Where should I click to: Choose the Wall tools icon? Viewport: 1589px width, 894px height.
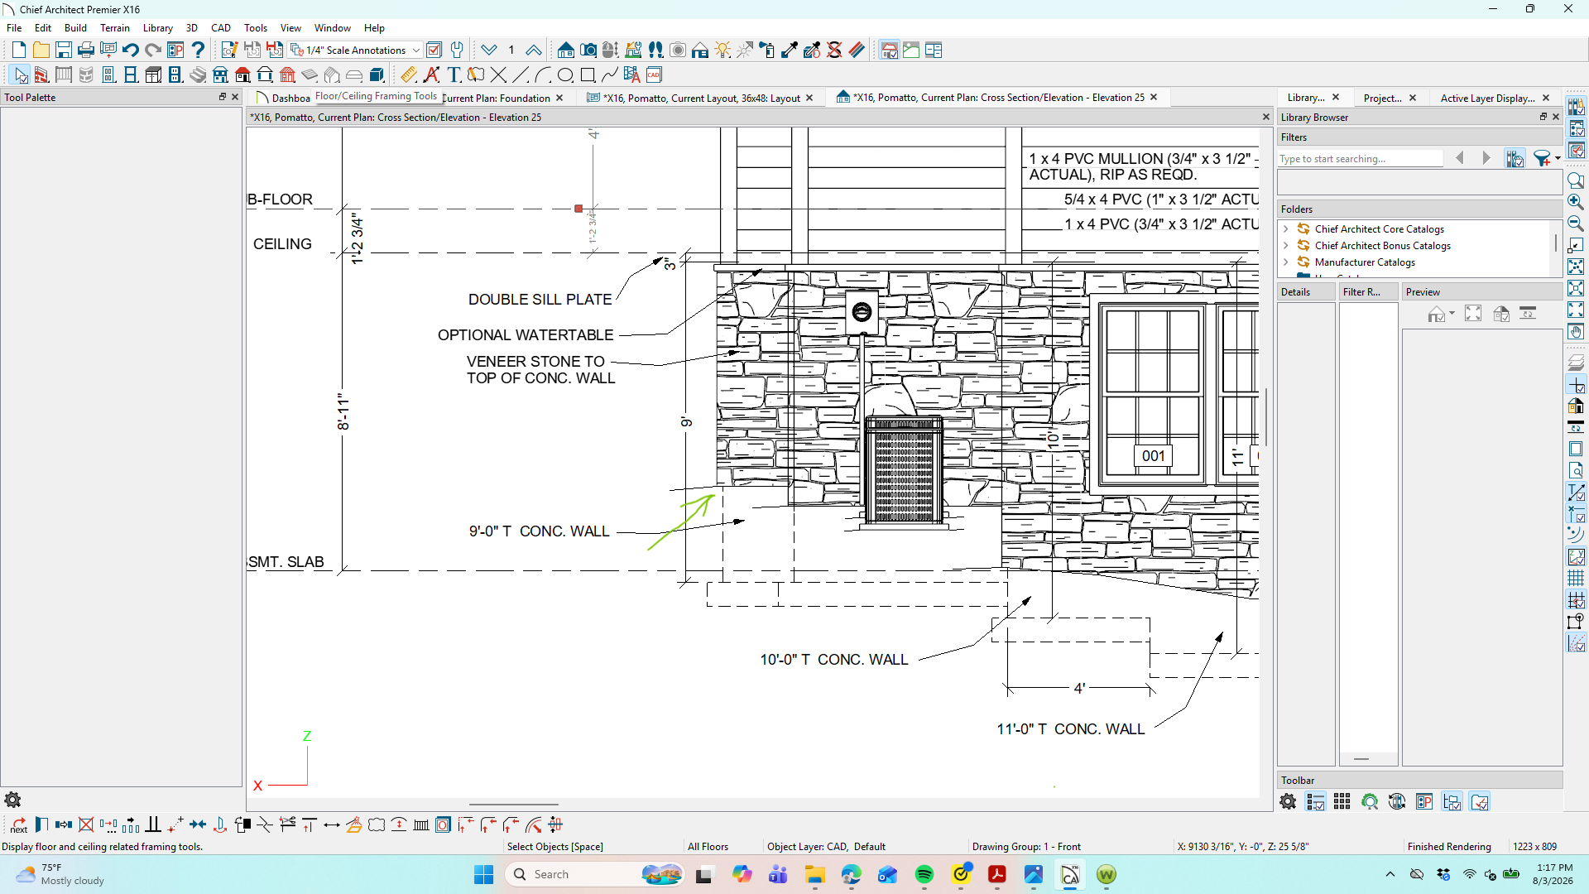pos(41,75)
